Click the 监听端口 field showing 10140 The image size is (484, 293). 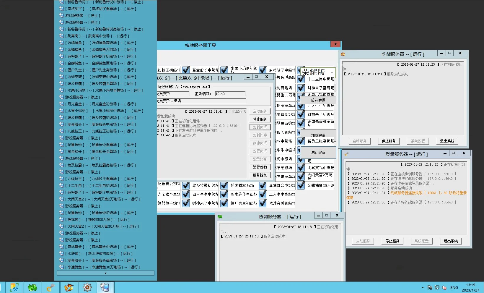230,94
